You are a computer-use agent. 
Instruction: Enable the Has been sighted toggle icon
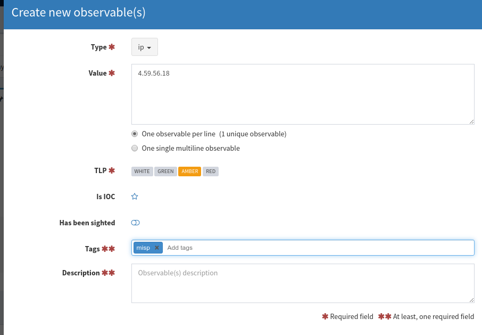[x=135, y=223]
